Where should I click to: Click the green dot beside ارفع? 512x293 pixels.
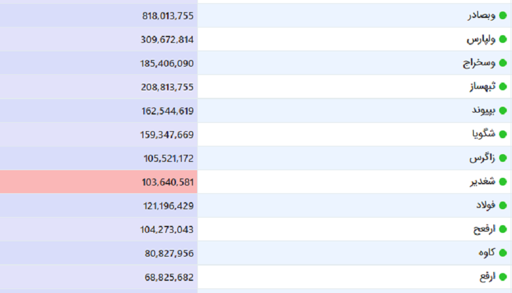click(x=503, y=277)
